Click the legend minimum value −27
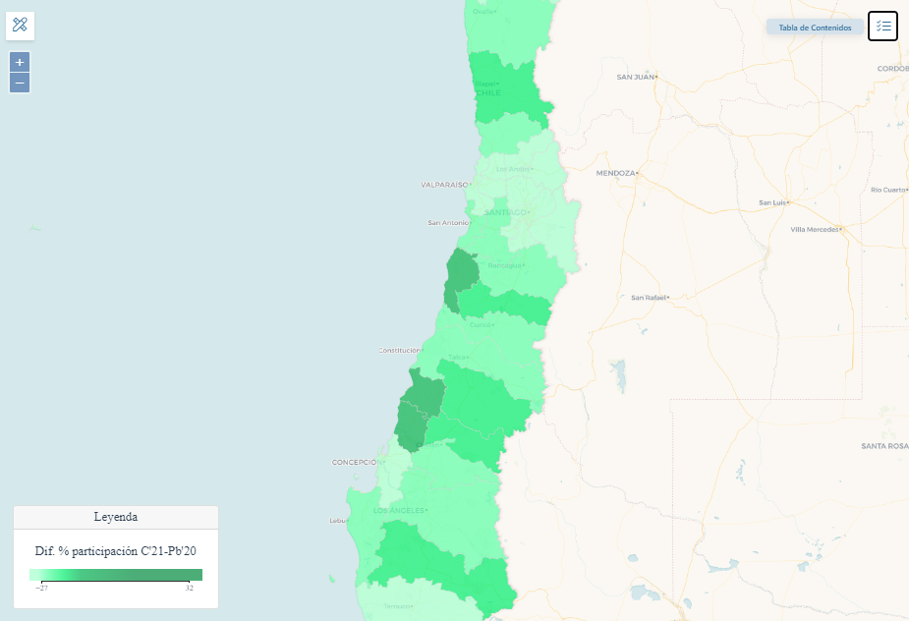Image resolution: width=909 pixels, height=621 pixels. [41, 588]
